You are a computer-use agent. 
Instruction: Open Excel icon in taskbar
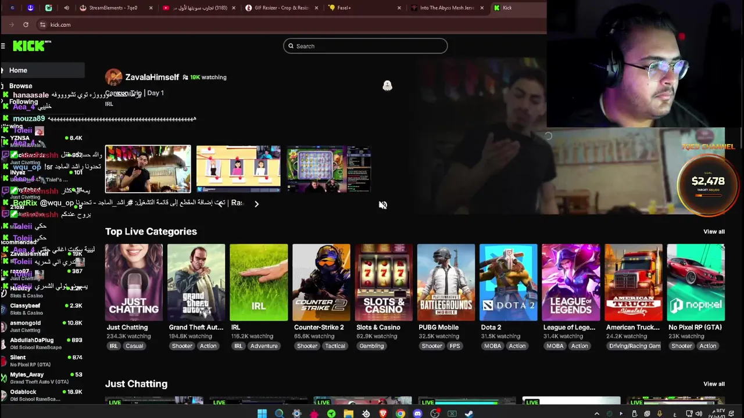click(452, 414)
